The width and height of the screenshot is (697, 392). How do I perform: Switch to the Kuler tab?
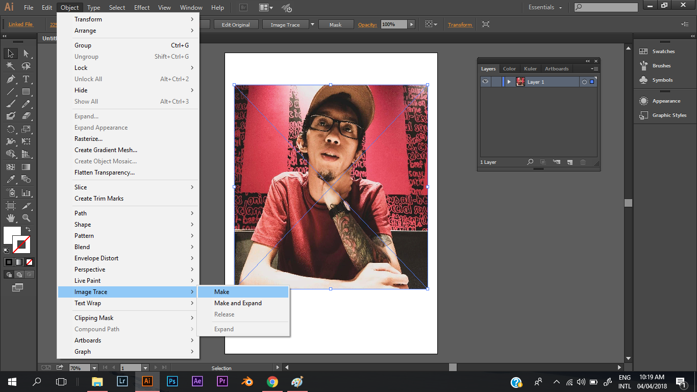tap(530, 69)
